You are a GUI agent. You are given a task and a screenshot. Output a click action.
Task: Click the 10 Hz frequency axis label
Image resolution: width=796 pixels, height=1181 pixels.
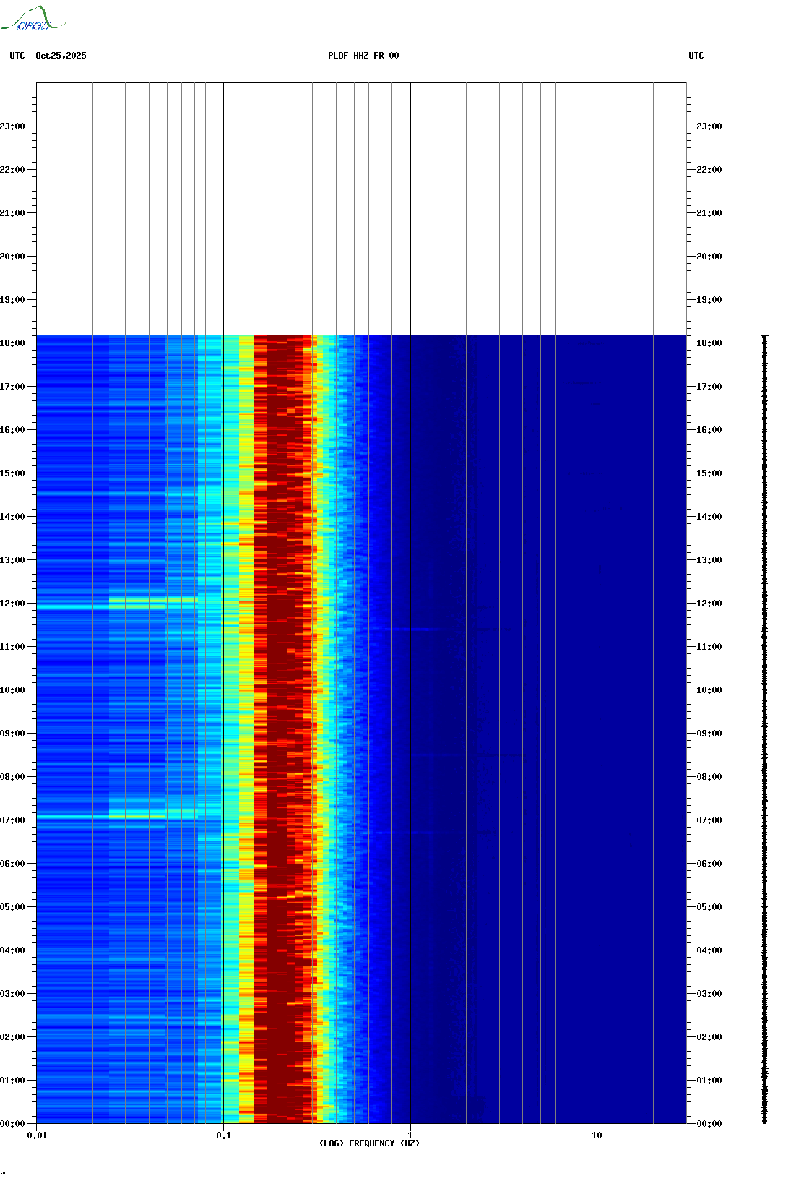point(597,1135)
